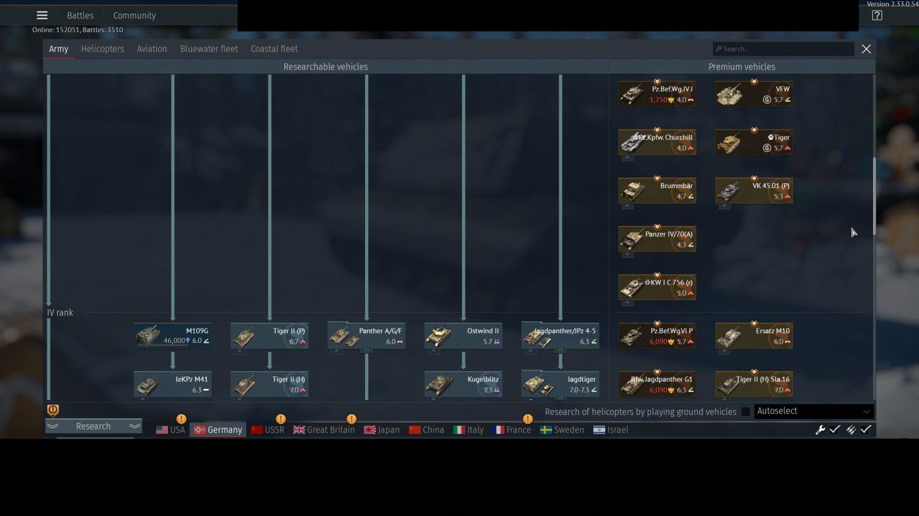Screen dimensions: 919x516
Task: View the Sweden research tree
Action: pos(562,430)
